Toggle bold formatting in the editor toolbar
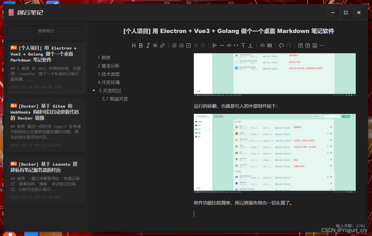The height and width of the screenshot is (236, 372). coord(141,45)
